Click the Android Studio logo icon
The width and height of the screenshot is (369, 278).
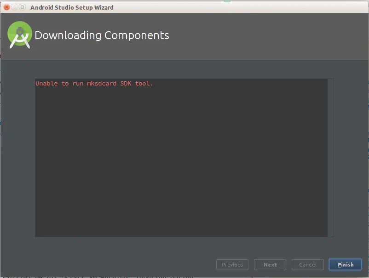click(x=19, y=35)
